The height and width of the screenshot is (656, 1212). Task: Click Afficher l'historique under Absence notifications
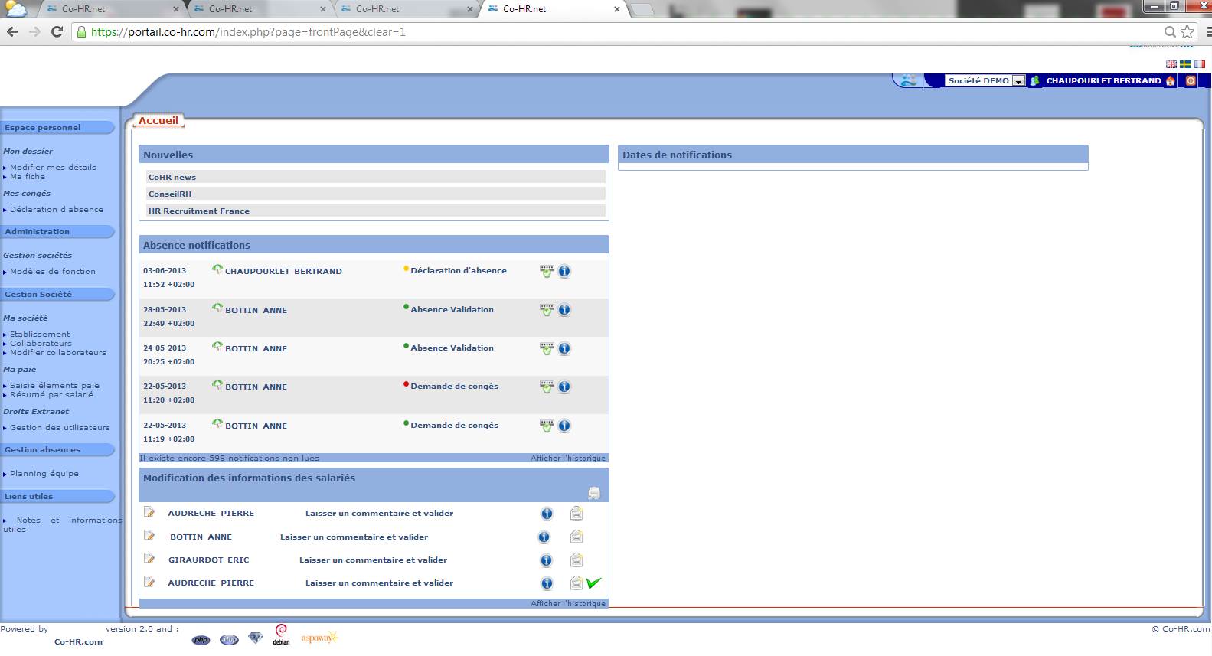(567, 458)
